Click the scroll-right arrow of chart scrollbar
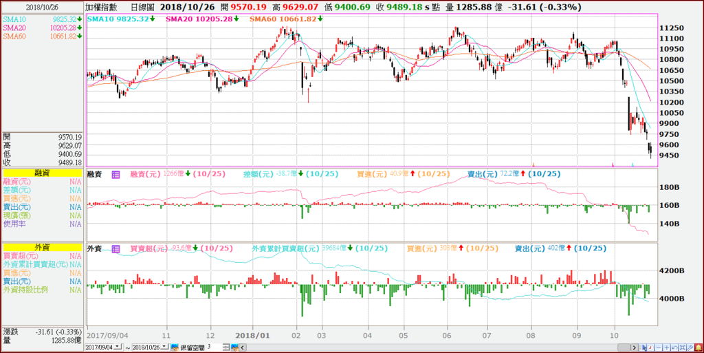 pyautogui.click(x=635, y=347)
